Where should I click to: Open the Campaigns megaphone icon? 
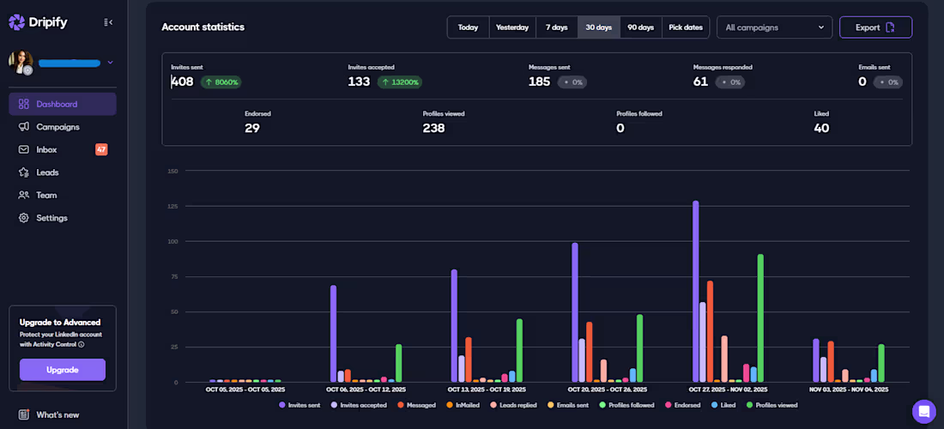pyautogui.click(x=23, y=127)
